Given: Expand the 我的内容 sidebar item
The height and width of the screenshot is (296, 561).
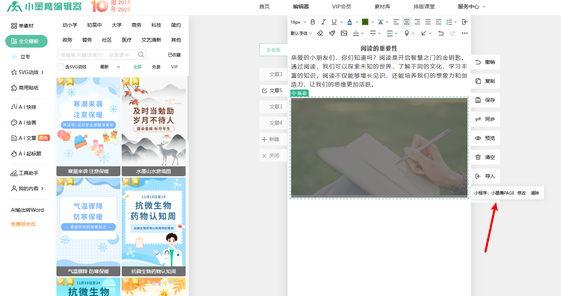Looking at the screenshot, I should click(x=28, y=189).
